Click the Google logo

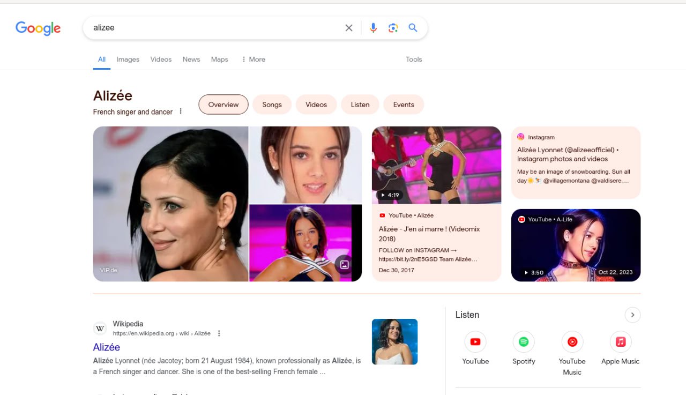click(38, 28)
